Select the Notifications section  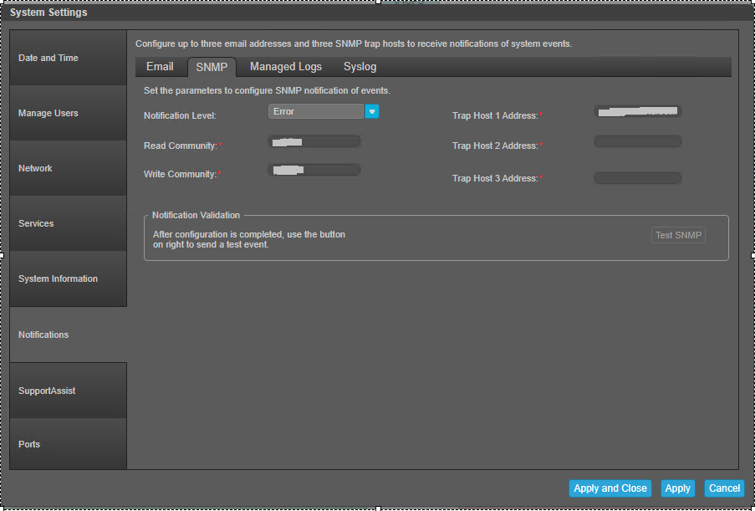(x=68, y=335)
